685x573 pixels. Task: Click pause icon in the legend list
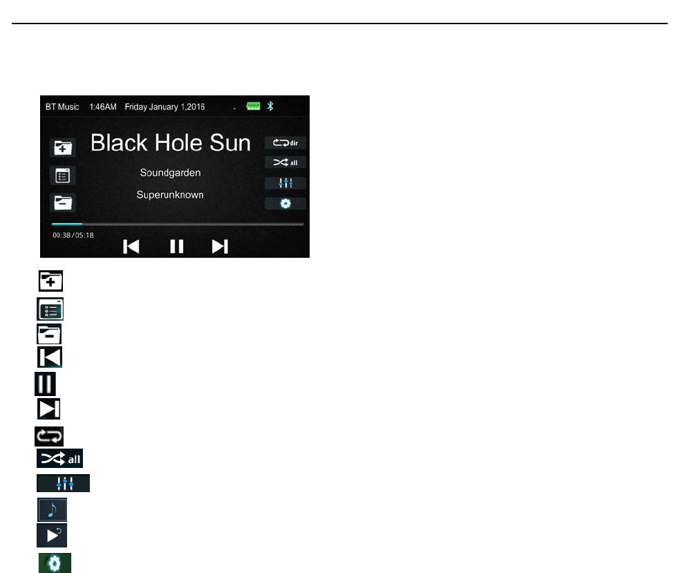(x=45, y=384)
